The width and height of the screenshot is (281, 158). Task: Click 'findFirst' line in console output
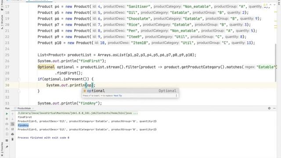[25, 117]
